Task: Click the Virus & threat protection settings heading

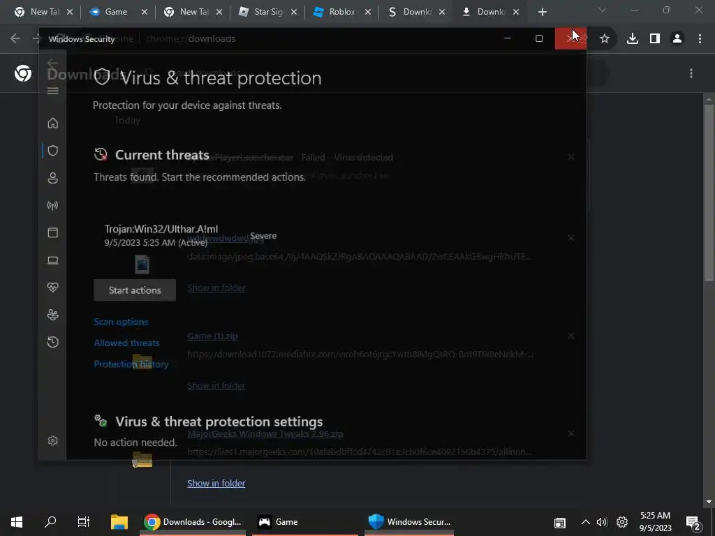Action: (219, 422)
